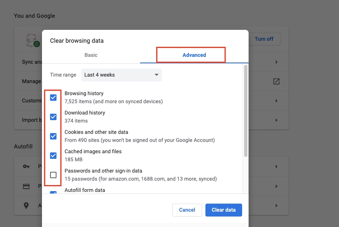Expand the Payment methods row arrow

pyautogui.click(x=276, y=186)
